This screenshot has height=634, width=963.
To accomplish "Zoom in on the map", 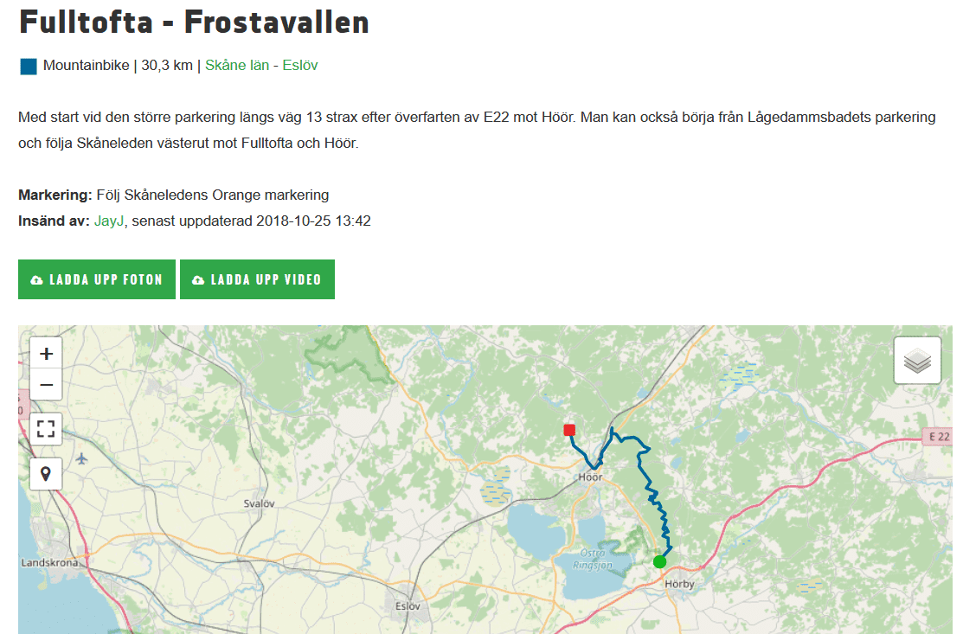I will coord(46,354).
